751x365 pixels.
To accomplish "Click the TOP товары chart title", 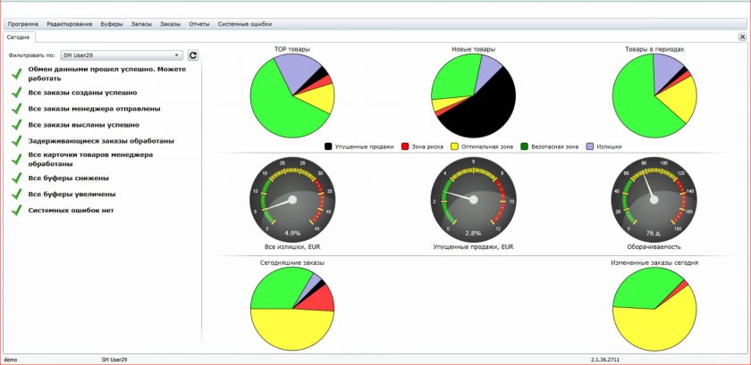I will [291, 49].
